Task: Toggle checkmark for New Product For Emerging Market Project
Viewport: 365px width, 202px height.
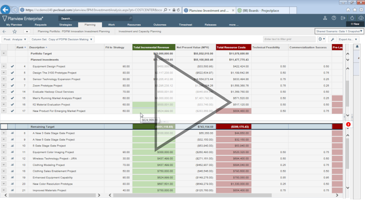Action: [12, 111]
